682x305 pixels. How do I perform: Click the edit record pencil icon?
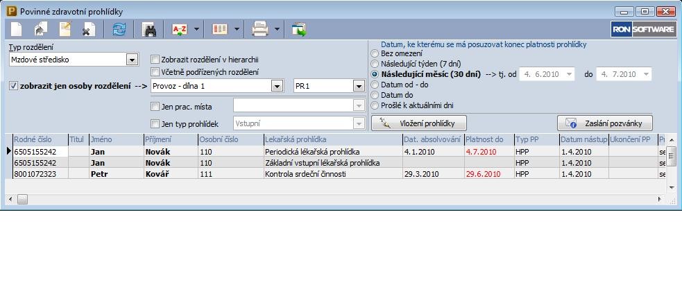66,29
